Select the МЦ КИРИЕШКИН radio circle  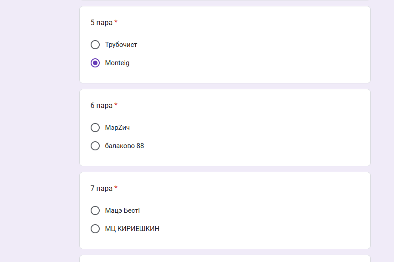point(95,229)
